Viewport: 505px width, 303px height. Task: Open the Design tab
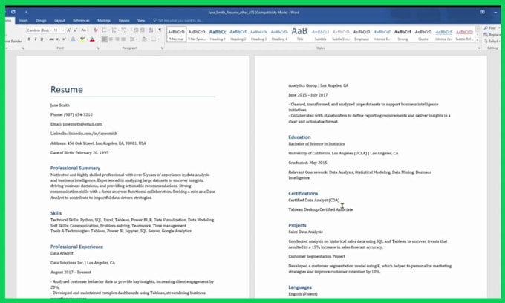(x=41, y=20)
